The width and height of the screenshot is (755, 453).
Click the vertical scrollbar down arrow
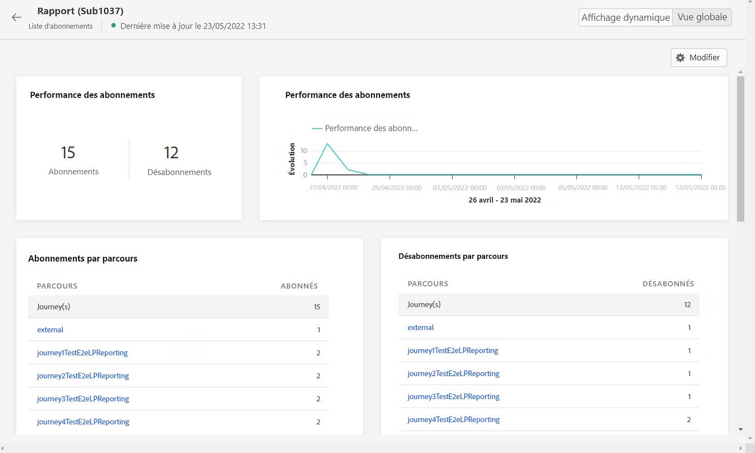pos(741,429)
